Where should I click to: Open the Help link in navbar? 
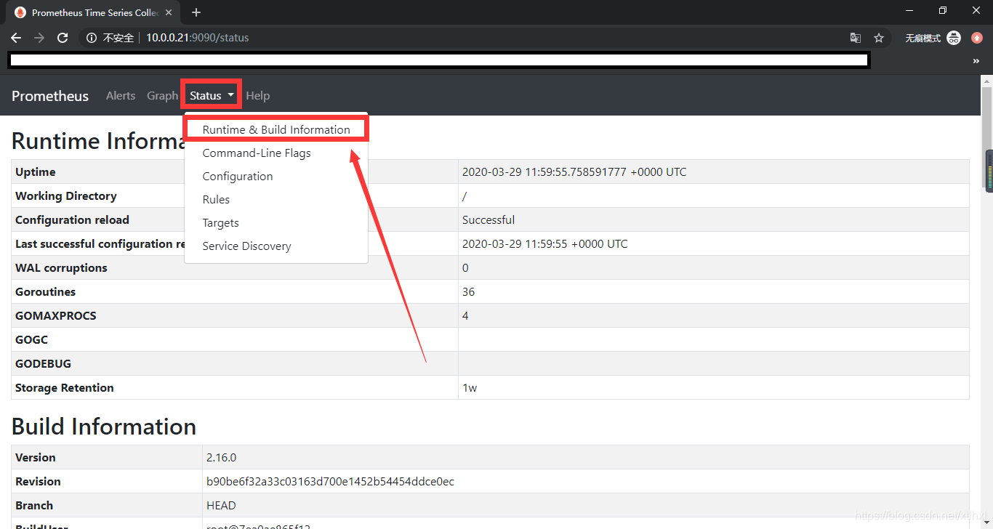pos(257,95)
